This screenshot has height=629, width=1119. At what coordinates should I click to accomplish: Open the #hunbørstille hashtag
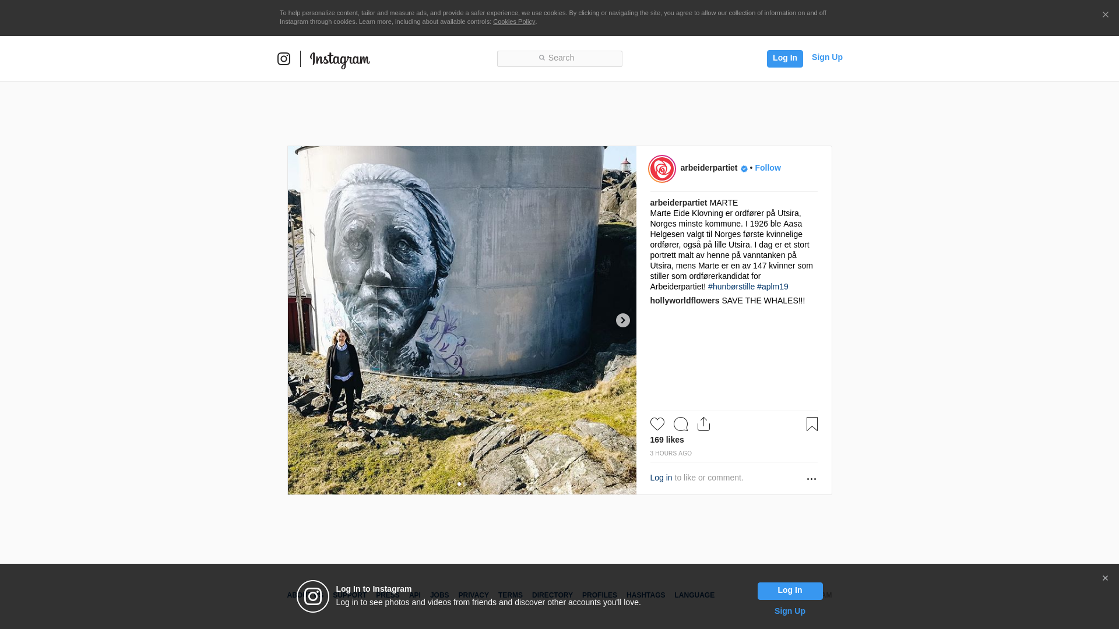click(x=731, y=287)
